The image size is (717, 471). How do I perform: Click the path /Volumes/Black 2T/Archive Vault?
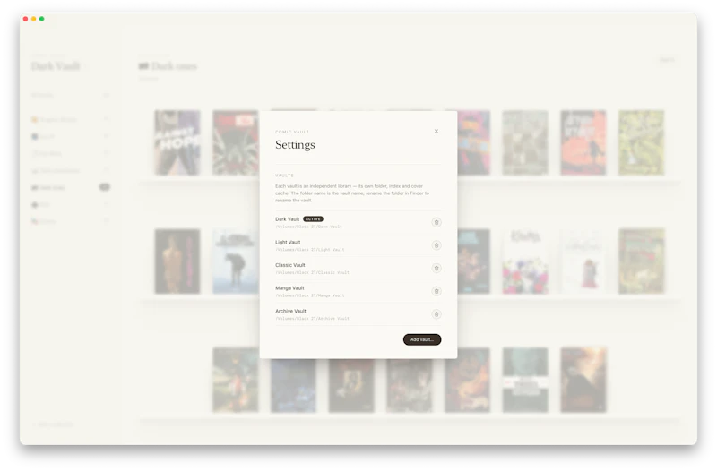312,319
